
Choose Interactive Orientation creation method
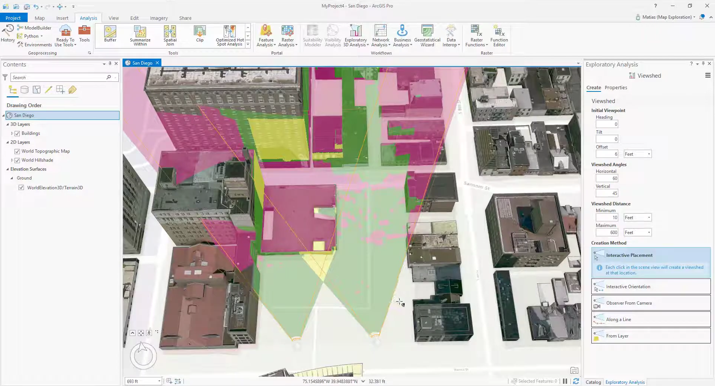651,287
